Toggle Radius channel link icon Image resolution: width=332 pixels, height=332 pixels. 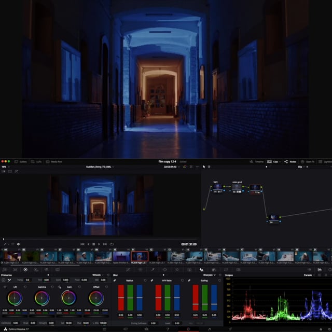pos(115,280)
